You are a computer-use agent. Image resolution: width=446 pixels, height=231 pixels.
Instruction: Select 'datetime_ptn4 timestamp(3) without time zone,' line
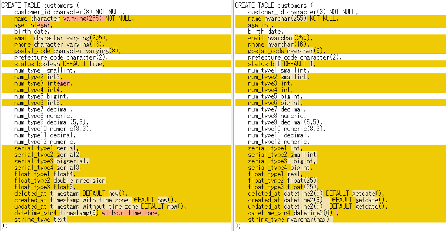(x=87, y=213)
